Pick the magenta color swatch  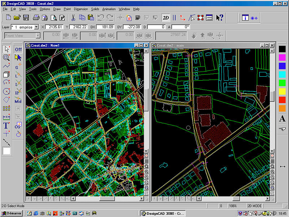282,57
